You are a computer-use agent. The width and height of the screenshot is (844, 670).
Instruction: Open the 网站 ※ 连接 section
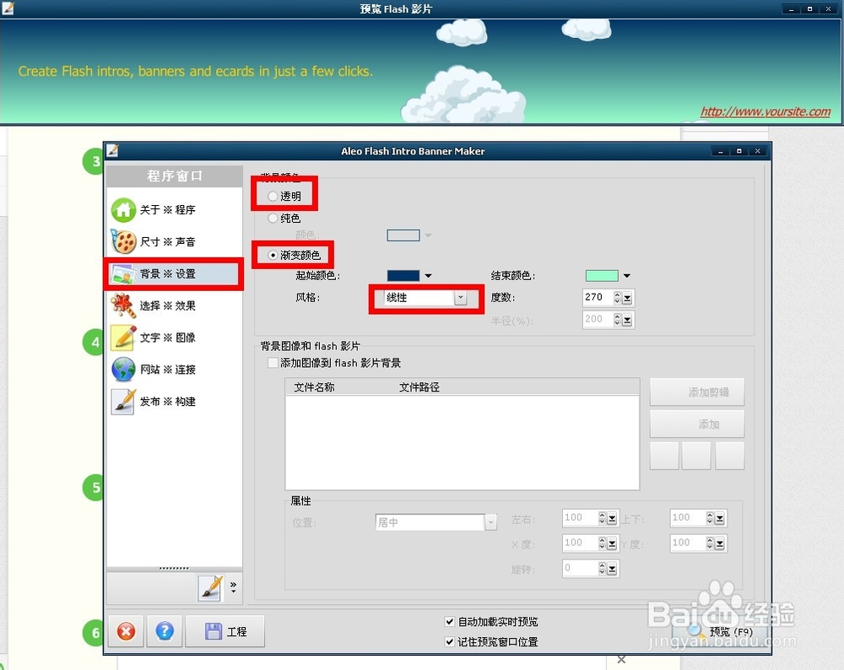174,370
